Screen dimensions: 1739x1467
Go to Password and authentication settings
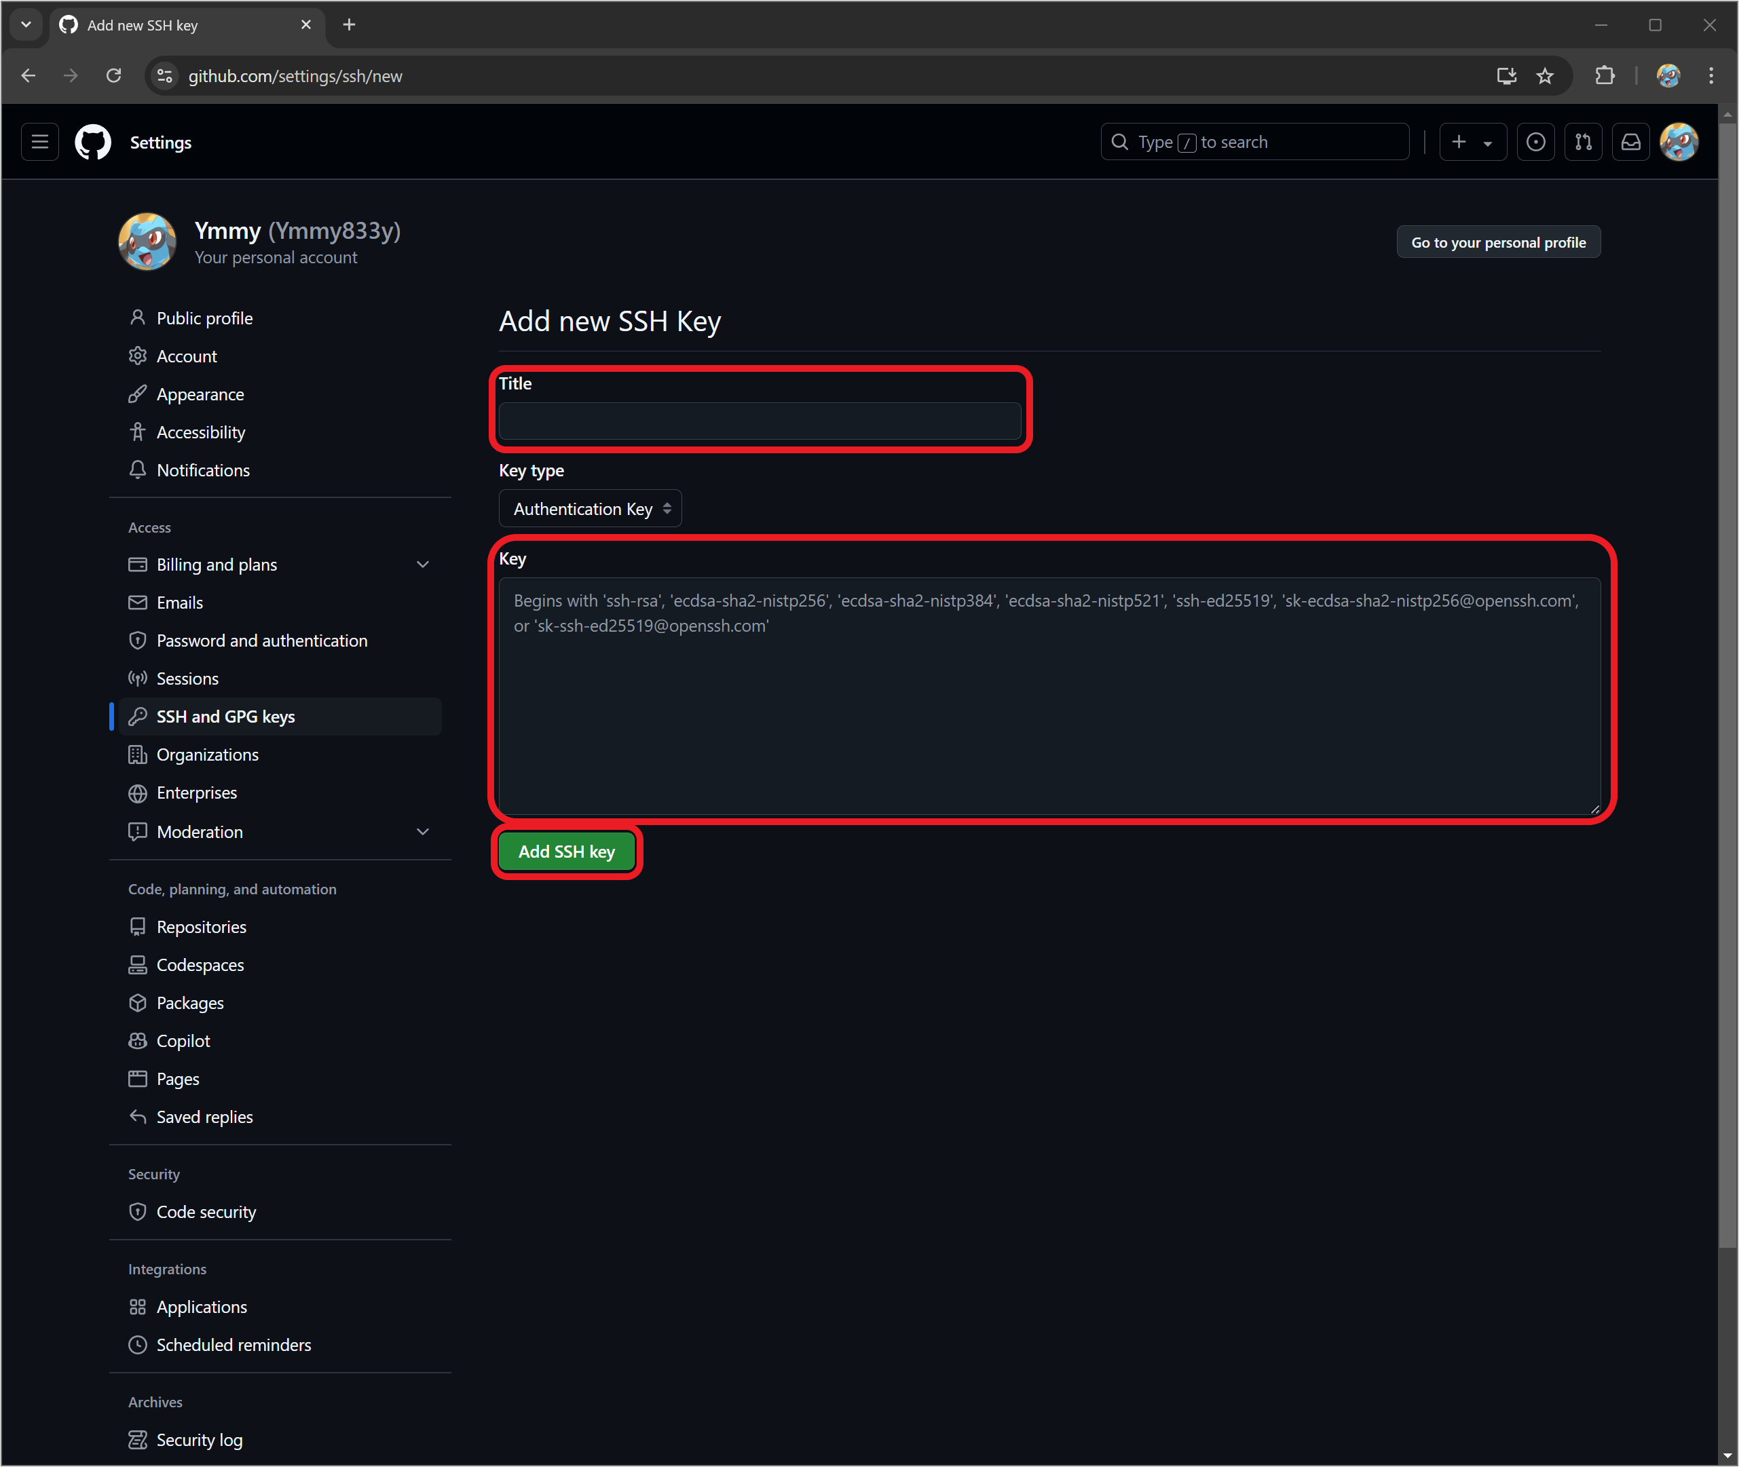point(261,641)
